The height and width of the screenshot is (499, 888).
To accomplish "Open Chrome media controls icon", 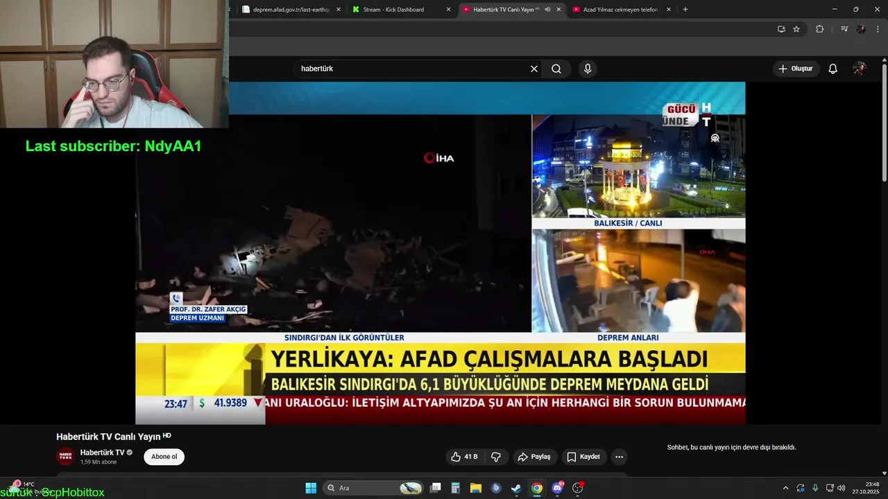I will click(844, 29).
